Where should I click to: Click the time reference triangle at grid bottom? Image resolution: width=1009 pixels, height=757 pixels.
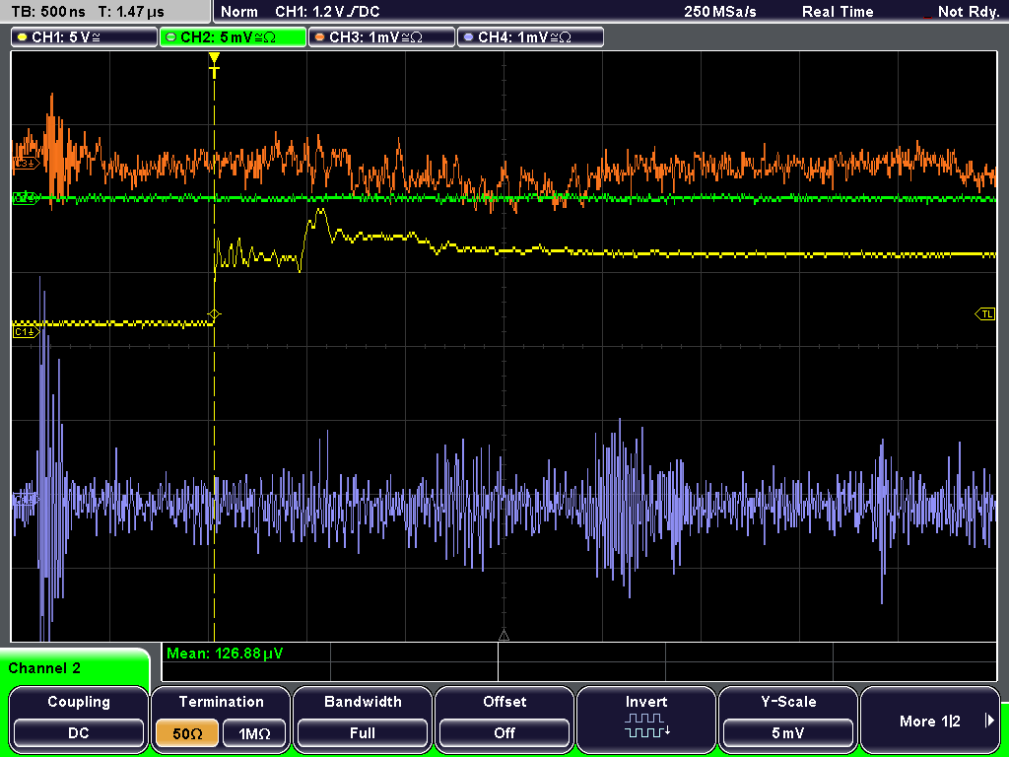click(x=504, y=636)
